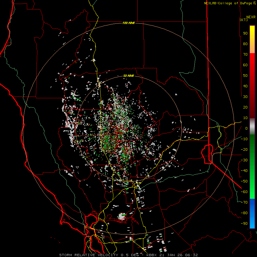Click the -90 value on the velocity scale
This screenshot has width=257, height=257.
pyautogui.click(x=244, y=224)
